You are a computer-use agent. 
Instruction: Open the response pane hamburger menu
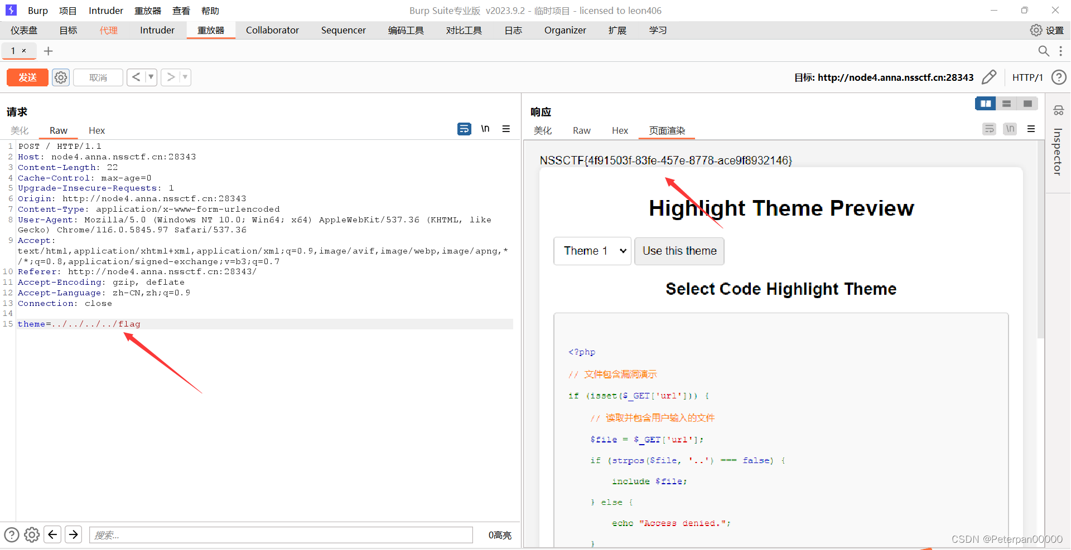click(1031, 129)
